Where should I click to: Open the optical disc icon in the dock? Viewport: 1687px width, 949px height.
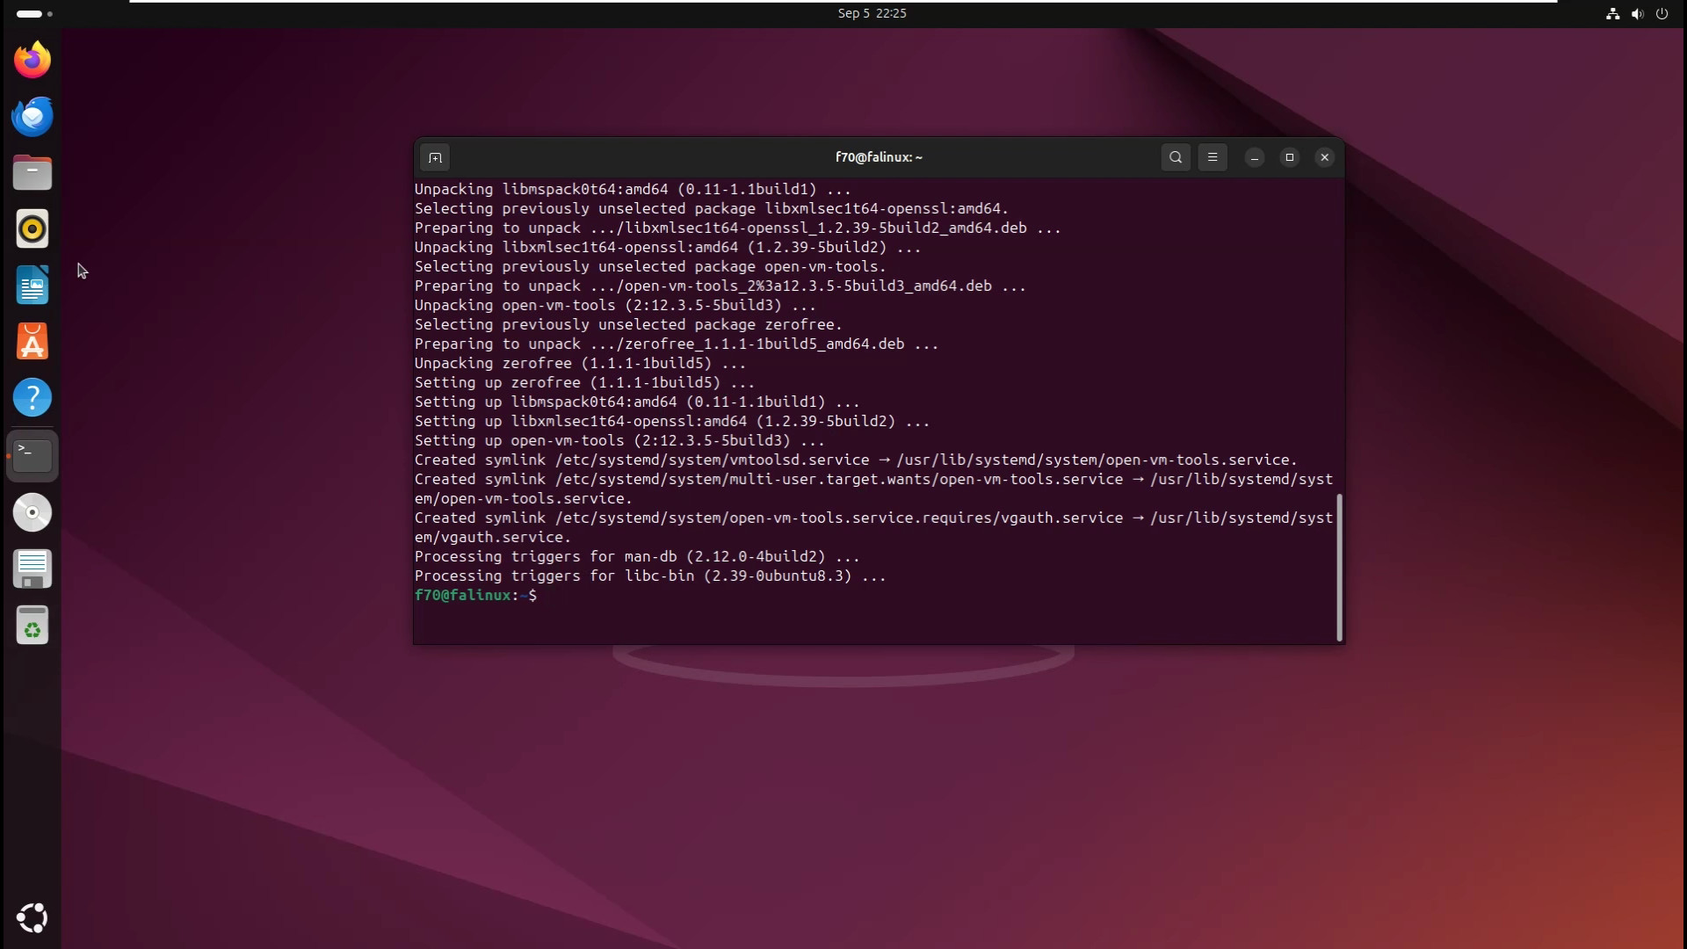pos(33,512)
